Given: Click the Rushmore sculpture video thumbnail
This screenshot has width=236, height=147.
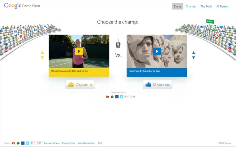Looking at the screenshot, I should click(x=157, y=51).
